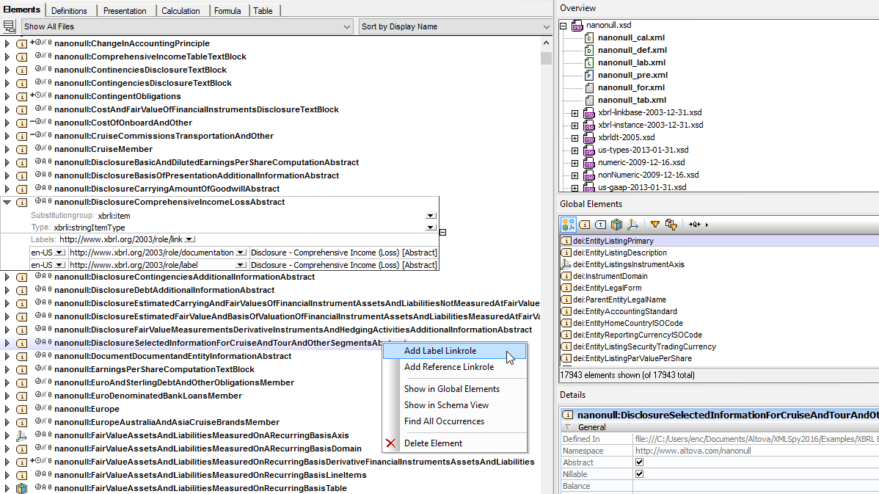Click item icon in Details panel header
The height and width of the screenshot is (494, 879).
(567, 415)
